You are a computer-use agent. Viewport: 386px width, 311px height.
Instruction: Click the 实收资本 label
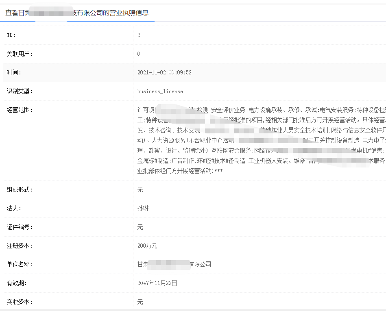coord(20,302)
